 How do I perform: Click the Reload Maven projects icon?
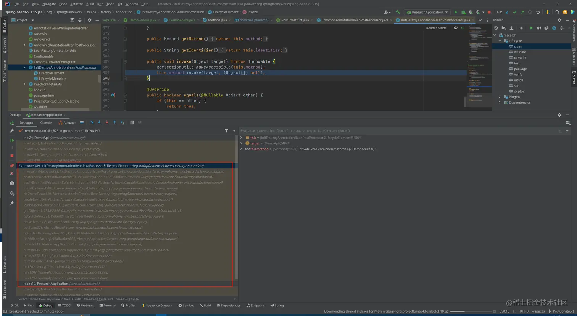click(x=496, y=28)
